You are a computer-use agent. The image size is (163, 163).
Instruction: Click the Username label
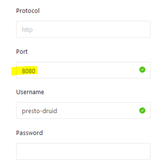point(30,92)
